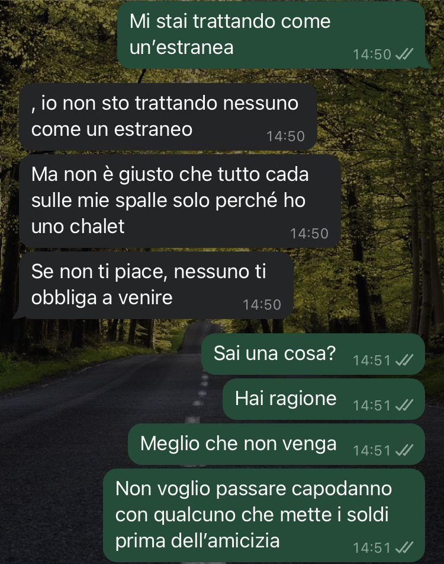Tap read ticks on "Meglio che non venga"
444x564 pixels.
click(404, 450)
